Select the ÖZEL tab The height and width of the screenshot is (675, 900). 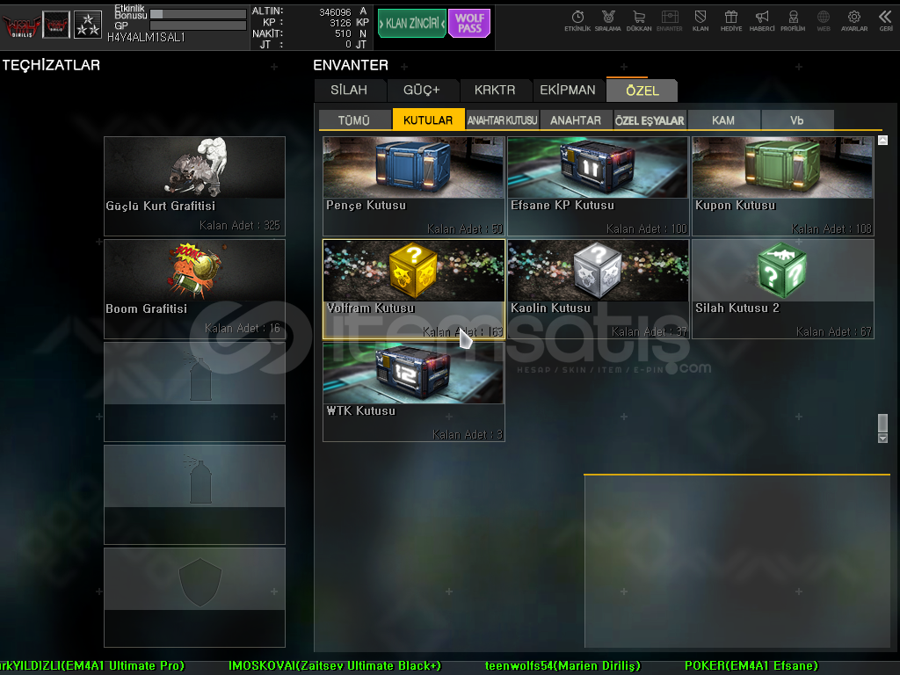642,91
